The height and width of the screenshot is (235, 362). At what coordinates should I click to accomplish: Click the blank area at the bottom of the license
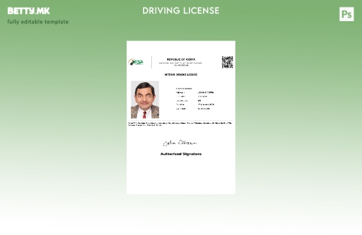[181, 179]
